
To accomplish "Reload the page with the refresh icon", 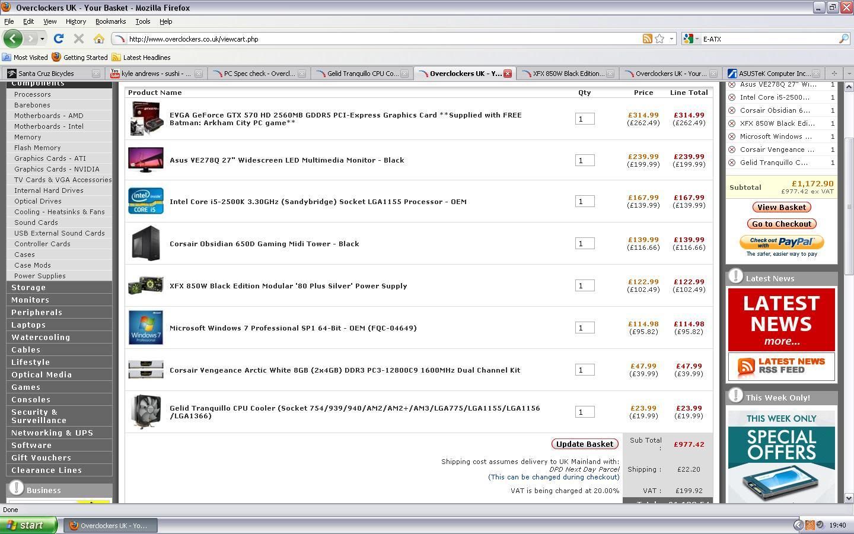I will [x=58, y=39].
